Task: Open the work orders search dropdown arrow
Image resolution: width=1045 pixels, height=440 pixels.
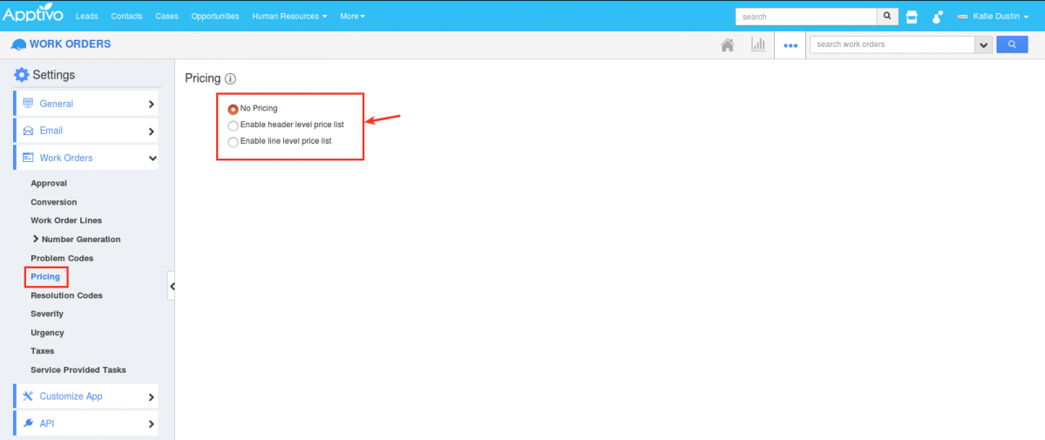Action: [x=984, y=45]
